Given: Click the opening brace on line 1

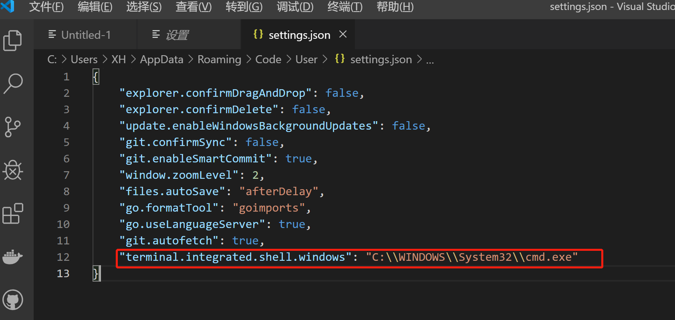Looking at the screenshot, I should pyautogui.click(x=96, y=76).
